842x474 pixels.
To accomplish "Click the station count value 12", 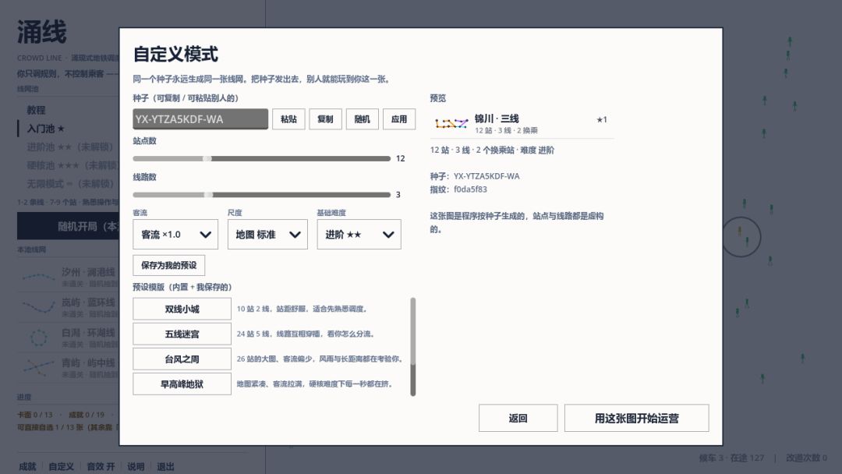I will pyautogui.click(x=400, y=158).
